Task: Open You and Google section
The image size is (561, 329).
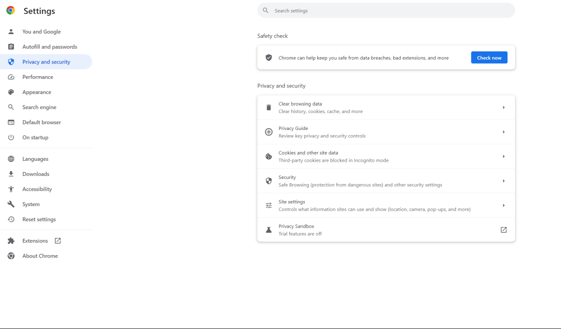Action: click(x=42, y=31)
